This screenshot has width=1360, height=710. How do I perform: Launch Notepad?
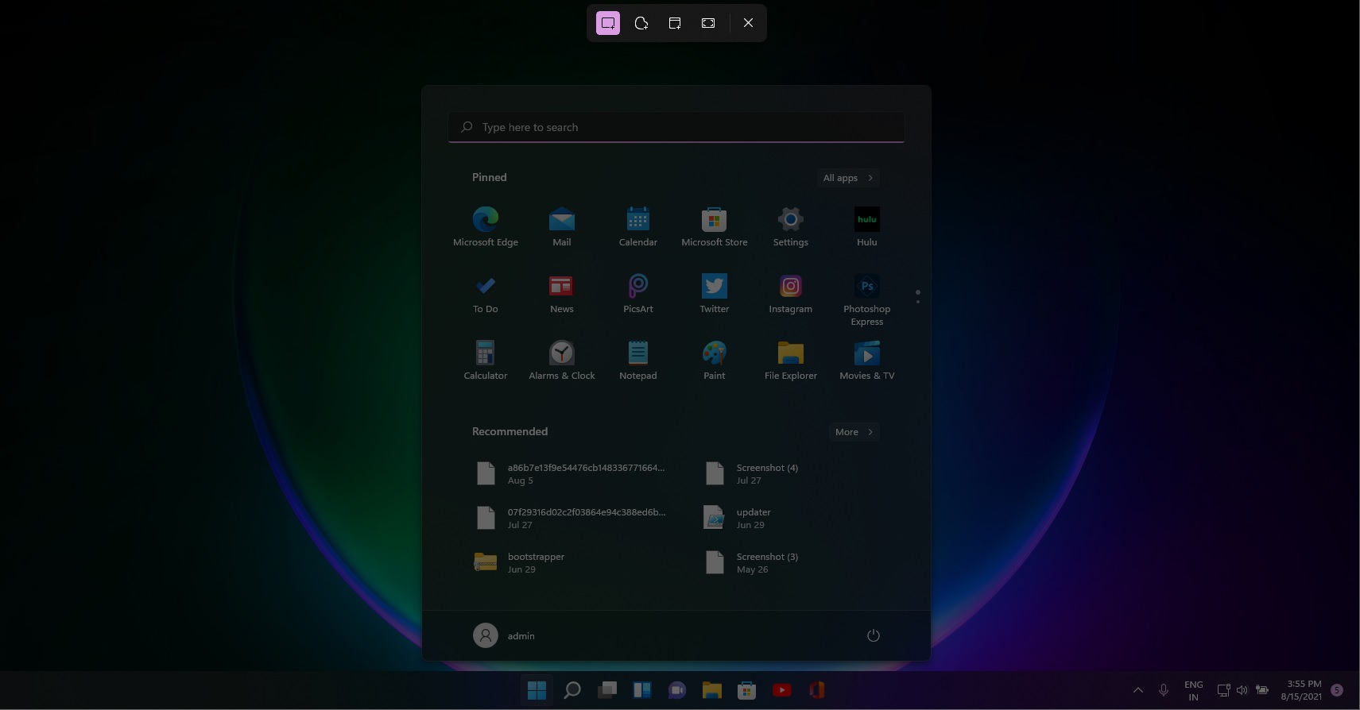pyautogui.click(x=638, y=361)
